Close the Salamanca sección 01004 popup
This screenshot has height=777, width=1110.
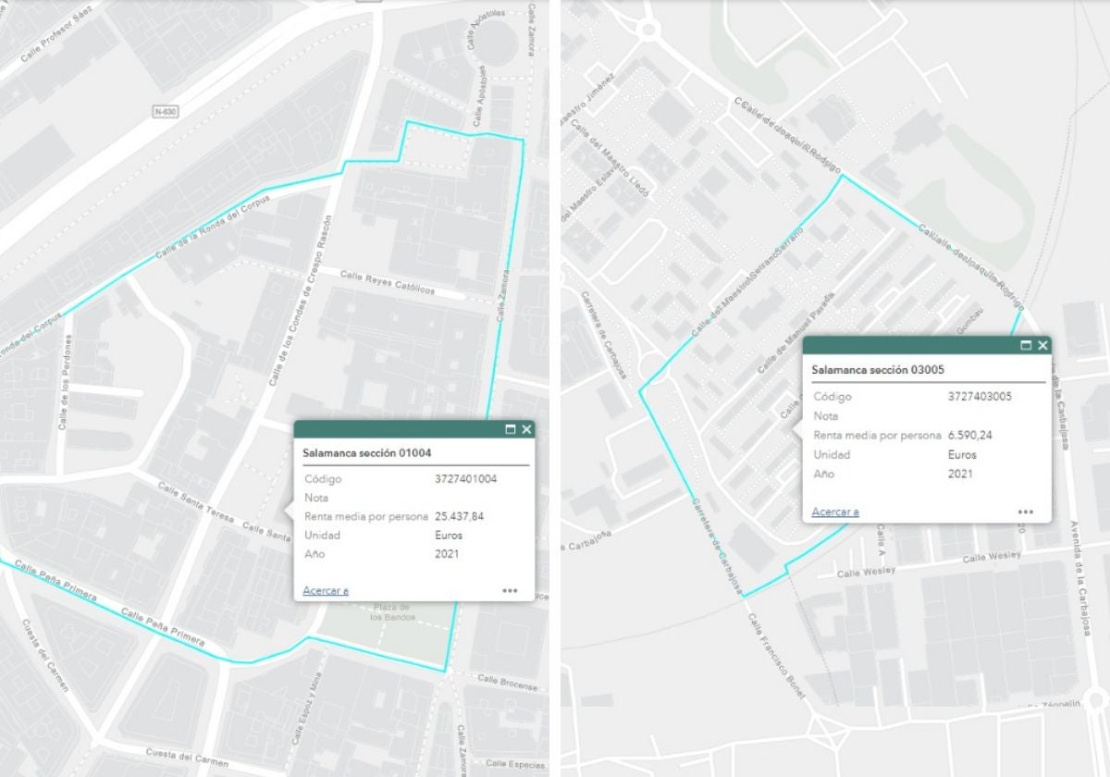[526, 429]
